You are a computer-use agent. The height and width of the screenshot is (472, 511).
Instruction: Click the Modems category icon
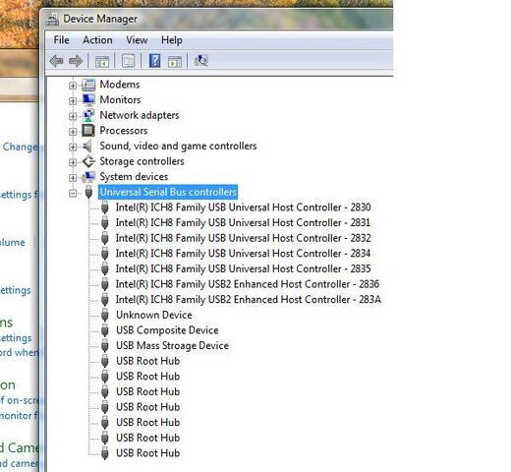[x=88, y=85]
